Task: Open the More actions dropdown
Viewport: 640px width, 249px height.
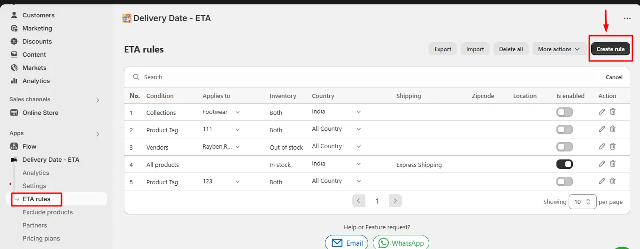Action: tap(559, 49)
